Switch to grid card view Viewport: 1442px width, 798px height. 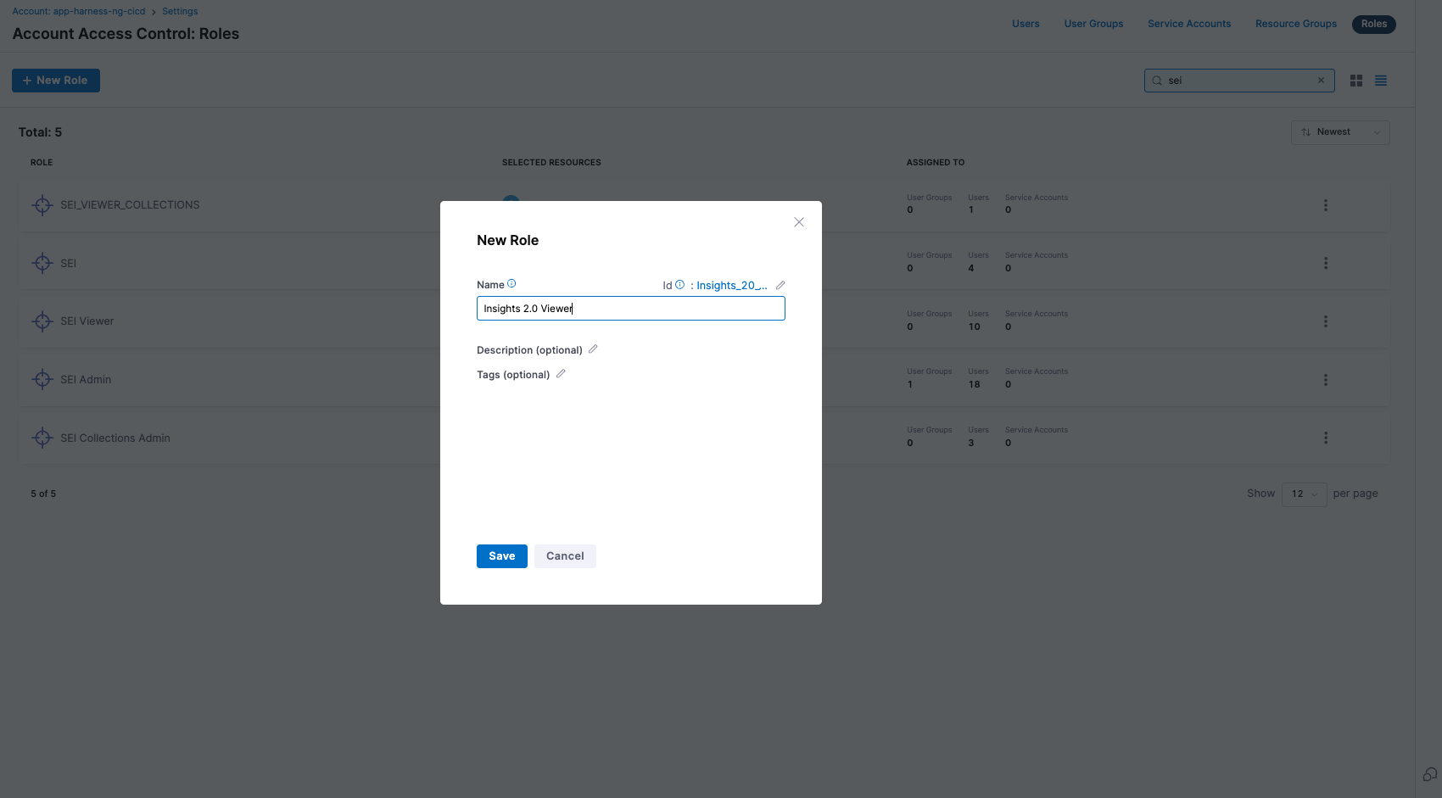click(x=1356, y=81)
